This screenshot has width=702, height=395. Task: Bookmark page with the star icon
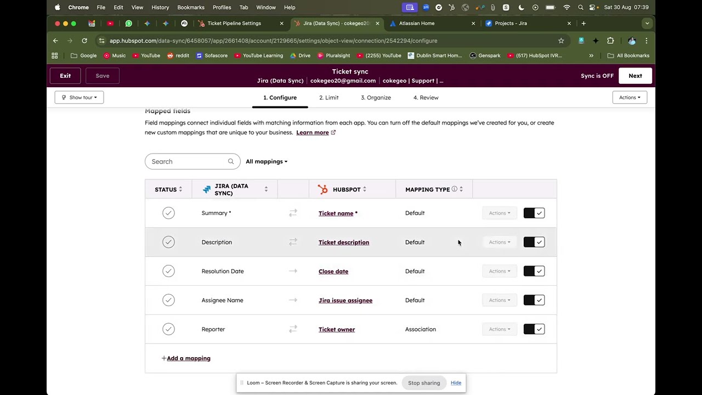561,41
